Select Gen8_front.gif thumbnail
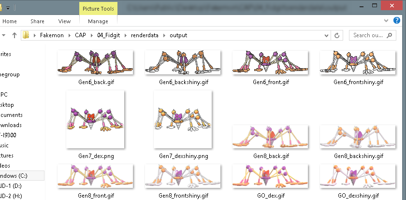Viewport: 406px width, 200px height. pos(95,176)
